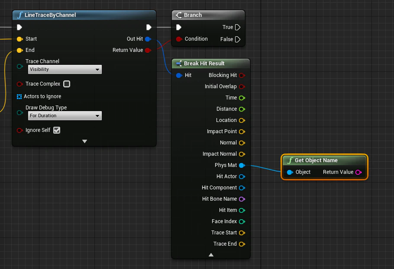
Task: Collapse Break Hit Result pins arrow
Action: point(211,255)
